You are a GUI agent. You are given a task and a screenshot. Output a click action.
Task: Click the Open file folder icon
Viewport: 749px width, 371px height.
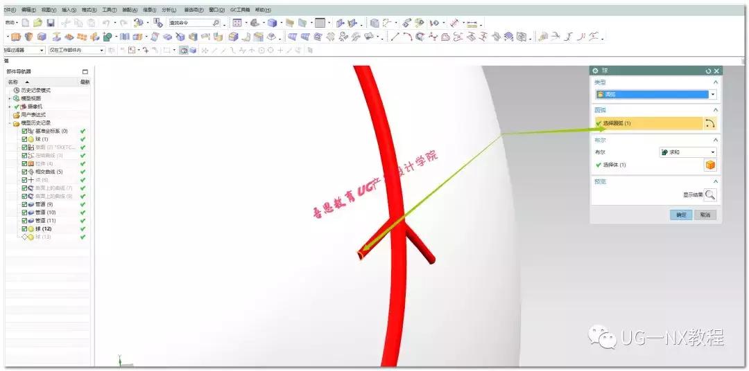point(38,23)
